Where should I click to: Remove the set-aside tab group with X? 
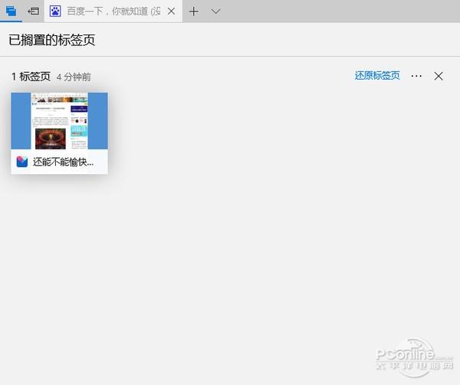(x=439, y=76)
